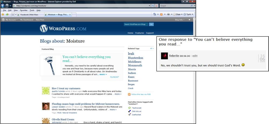Click the Home icon in command bar
Viewport: 269px width, 124px height.
[x=155, y=14]
